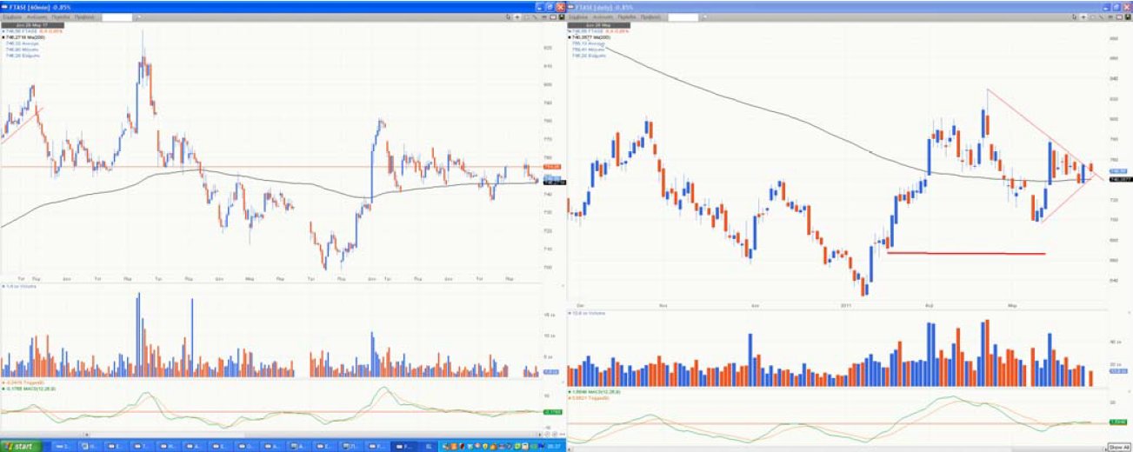Screen dimensions: 1133x452
Task: Click the save icon in 60min chart toolbar
Action: tap(562, 17)
